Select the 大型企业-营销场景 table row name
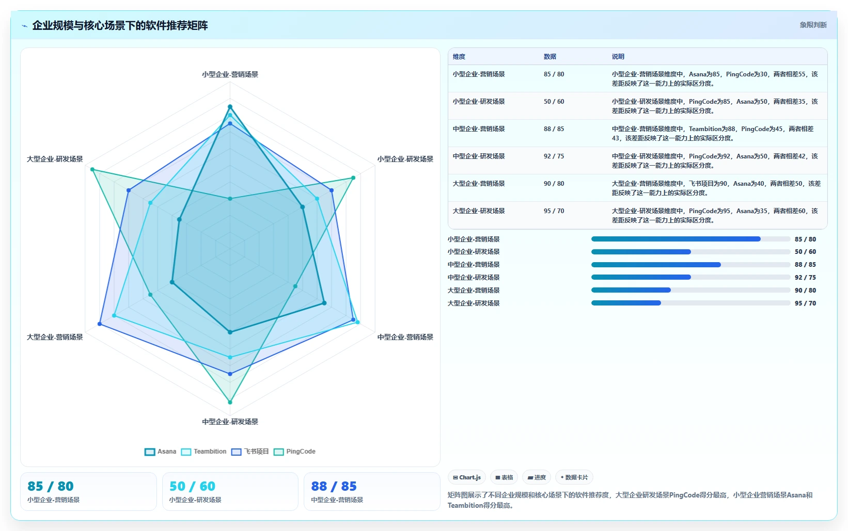This screenshot has height=531, width=848. click(x=479, y=184)
